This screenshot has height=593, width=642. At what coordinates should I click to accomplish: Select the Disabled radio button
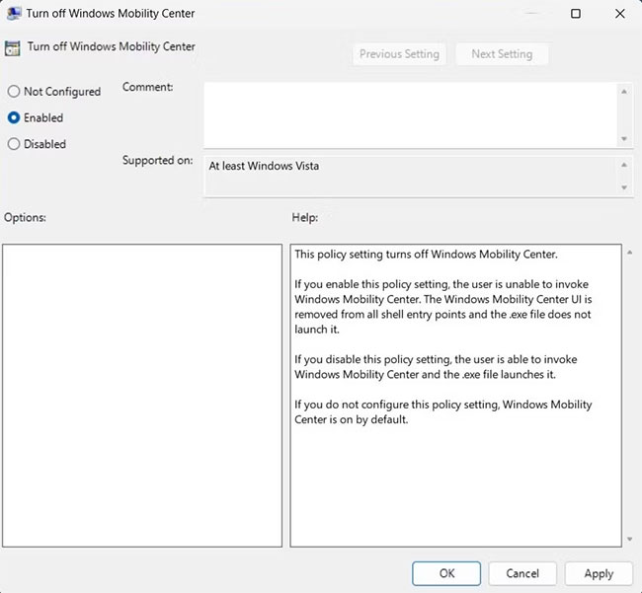coord(14,144)
